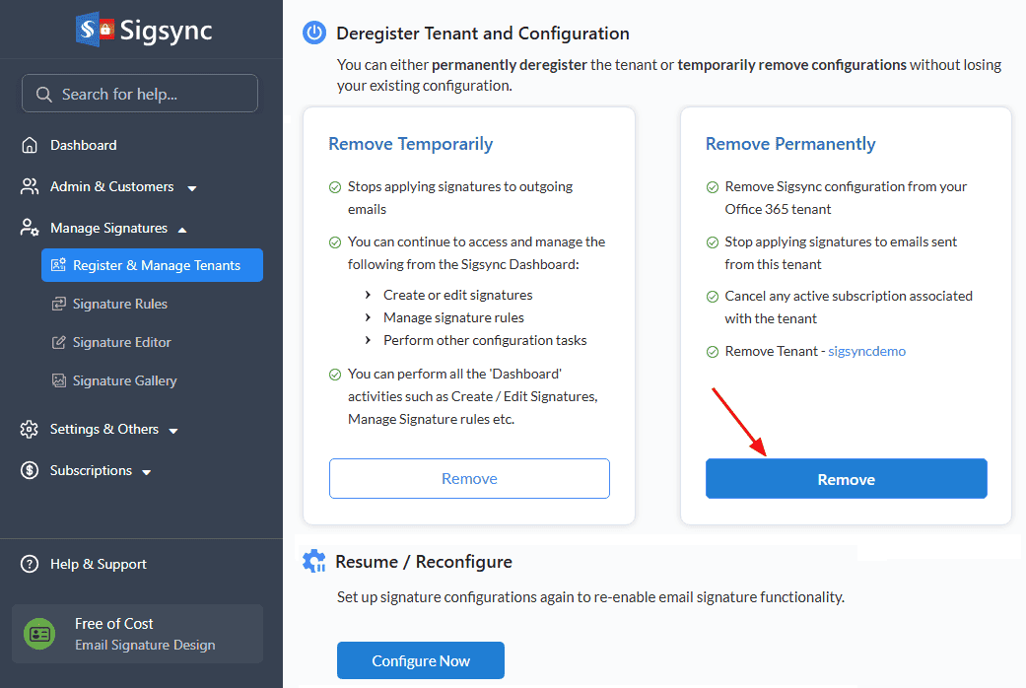Viewport: 1026px width, 688px height.
Task: Open Register & Manage Tenants page
Action: coord(156,265)
